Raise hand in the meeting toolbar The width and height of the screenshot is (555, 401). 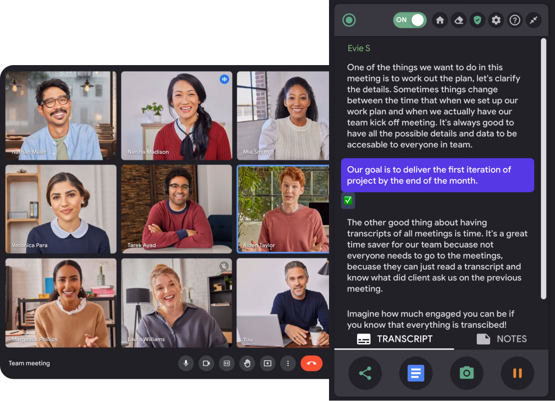[x=247, y=363]
